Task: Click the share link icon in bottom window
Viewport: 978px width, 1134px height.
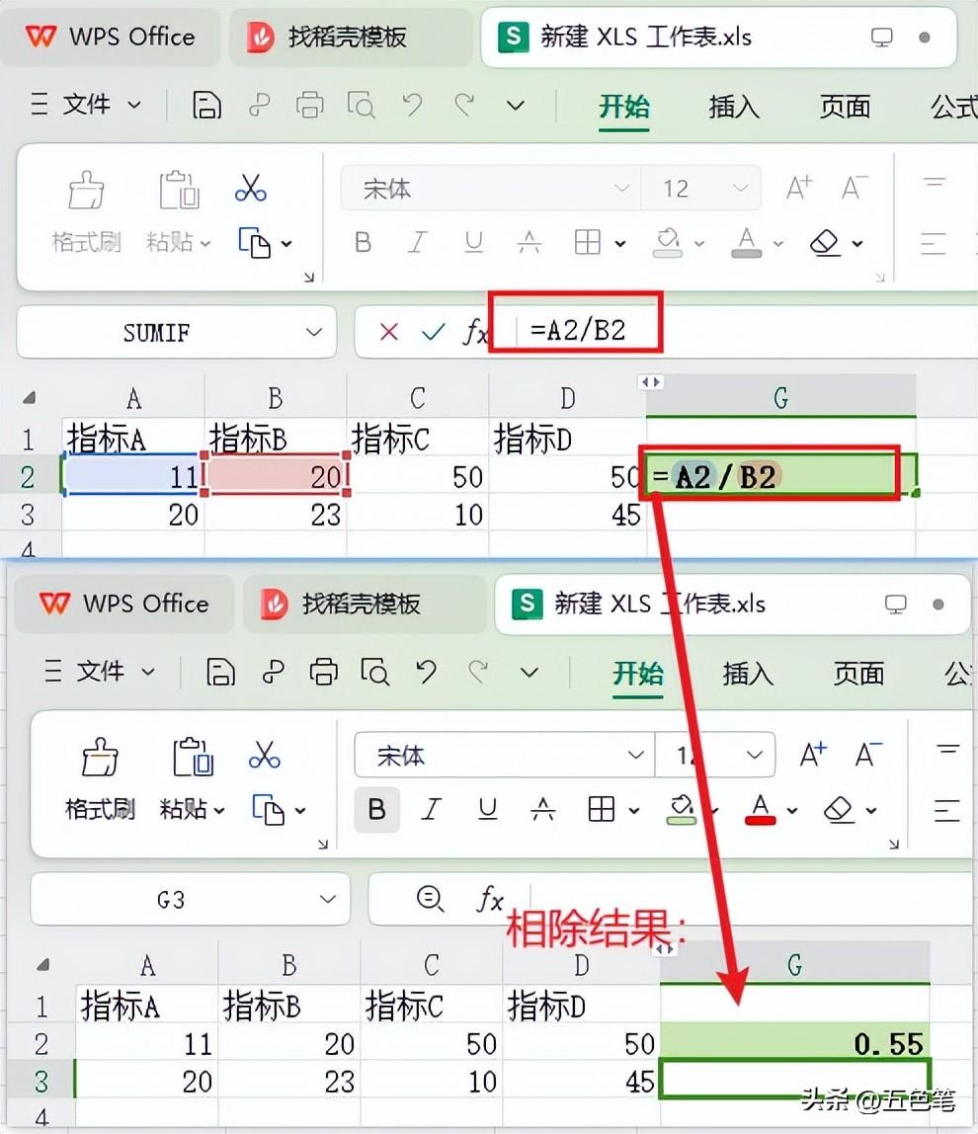Action: pyautogui.click(x=273, y=673)
